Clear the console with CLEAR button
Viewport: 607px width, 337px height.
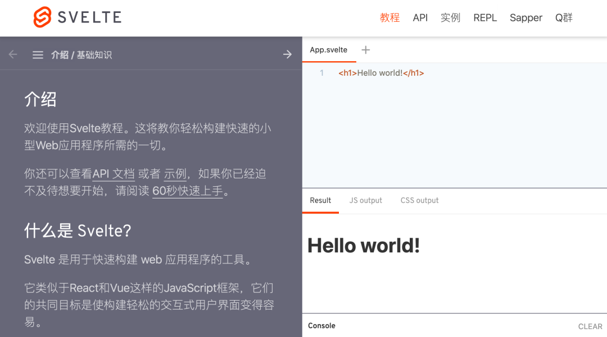pos(590,326)
